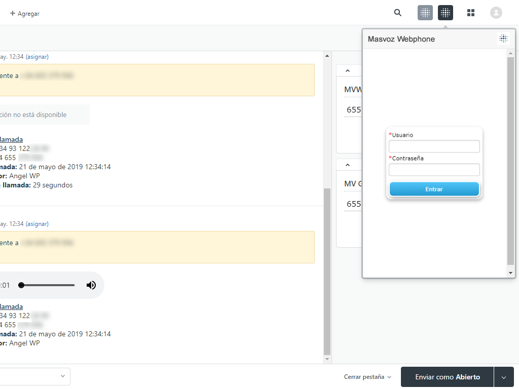519x389 pixels.
Task: Click inside the Contraseña input field
Action: (434, 170)
